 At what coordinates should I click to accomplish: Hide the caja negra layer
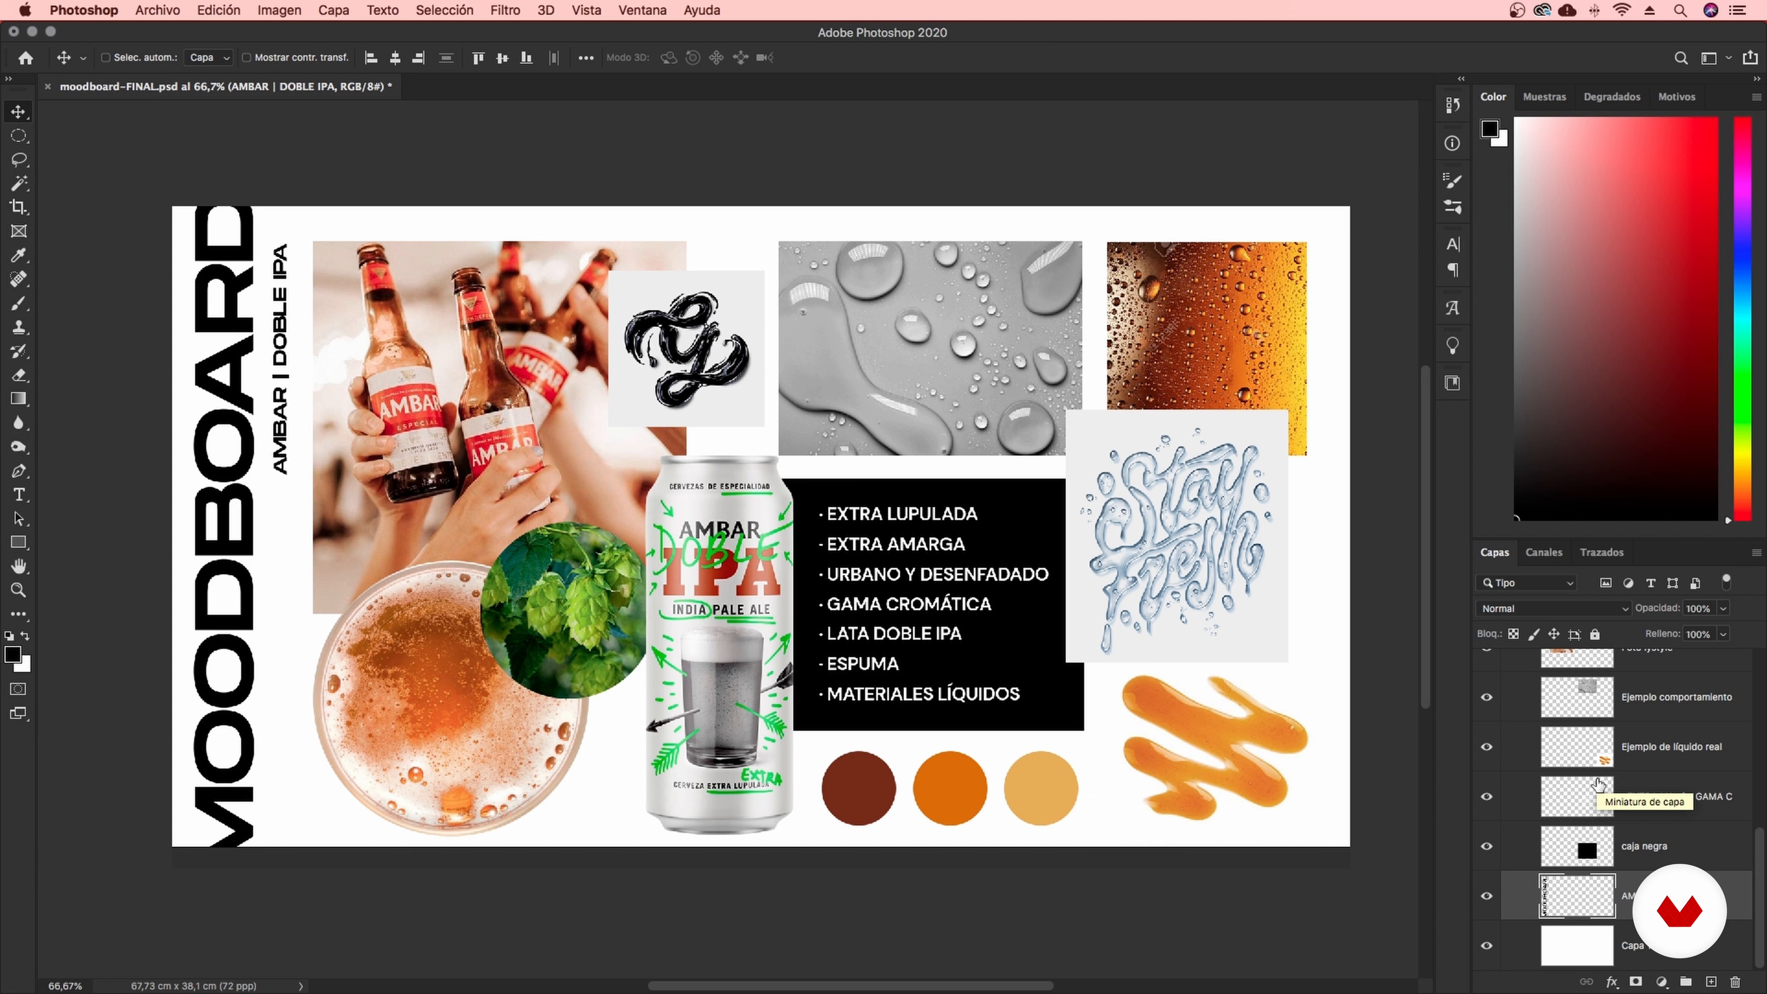1486,847
